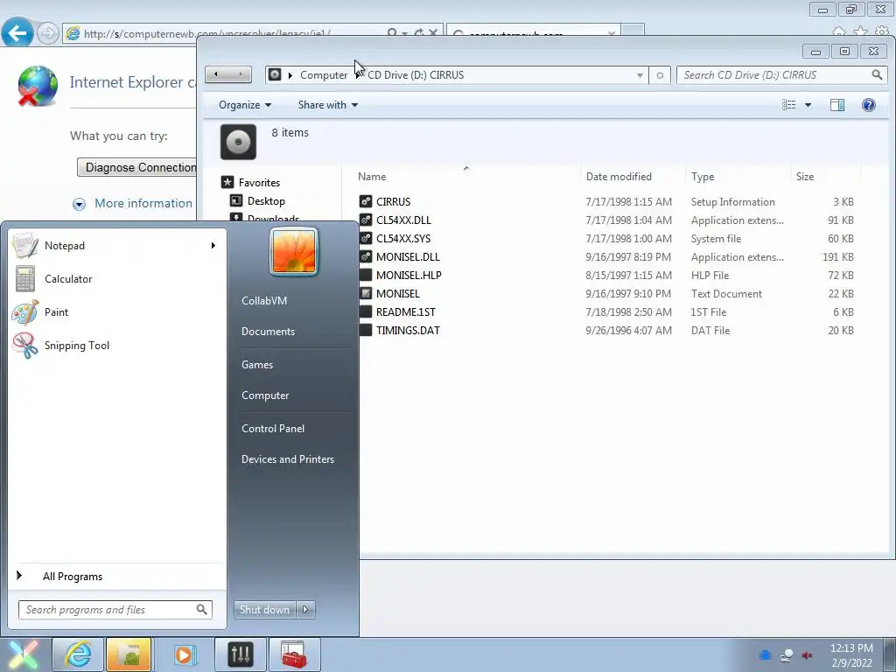
Task: Select the MONISEL.HLP file
Action: [409, 276]
